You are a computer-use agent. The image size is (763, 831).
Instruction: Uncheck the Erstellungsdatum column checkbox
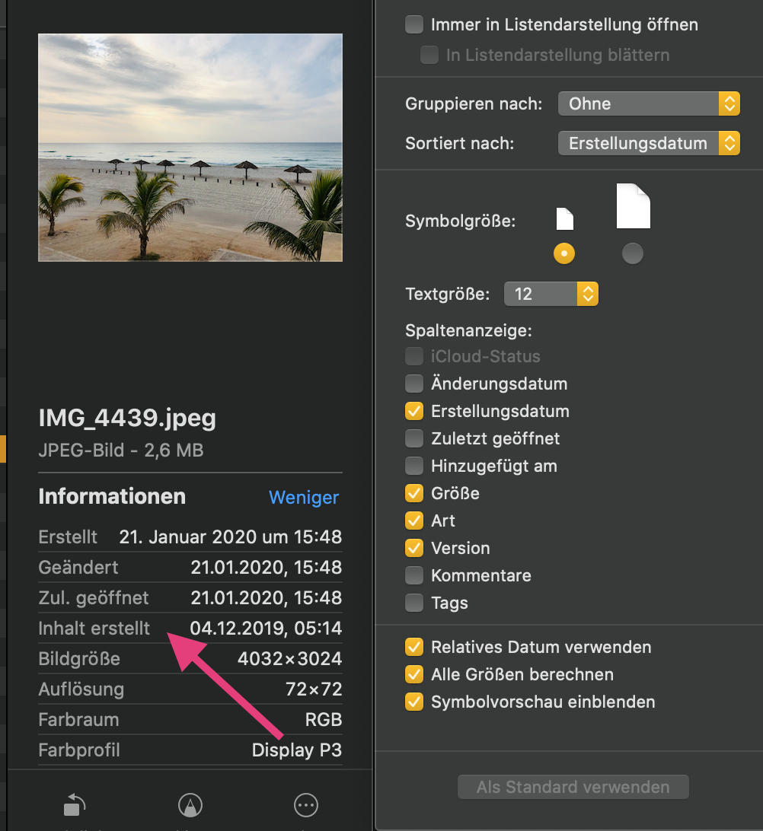point(414,411)
